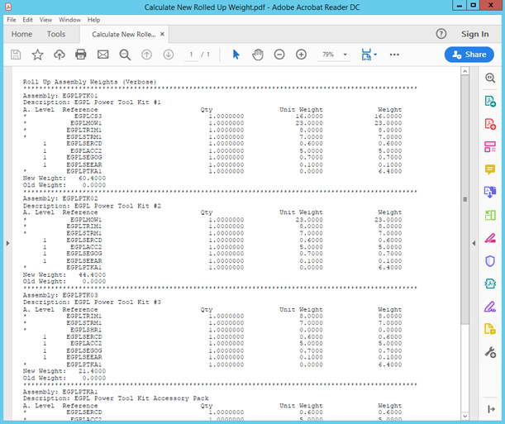The image size is (505, 424).
Task: Click the text 'Assembly: EGPLPTK03'
Action: coord(60,295)
